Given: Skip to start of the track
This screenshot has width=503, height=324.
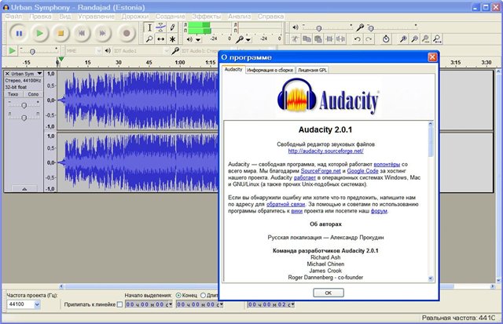Looking at the screenshot, I should [x=82, y=33].
